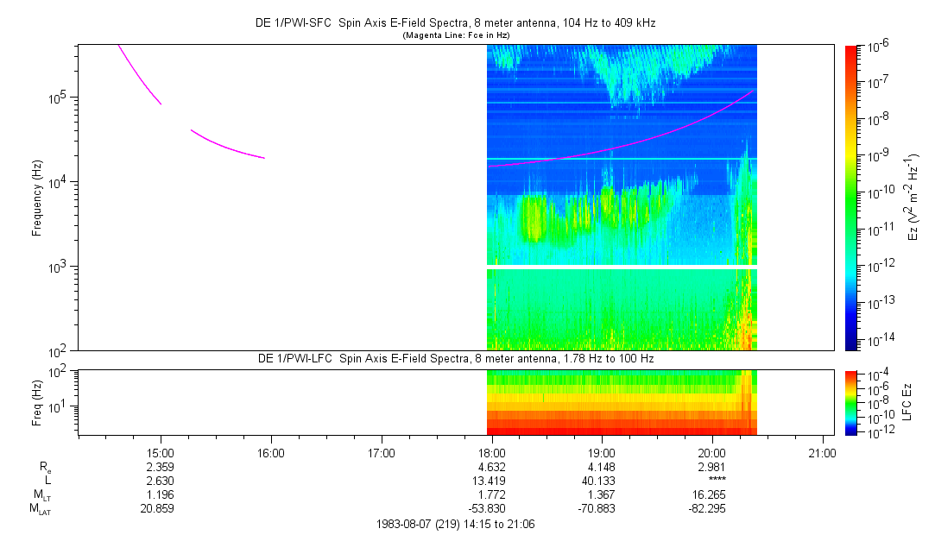Click the LFC Ez colorbar
Viewport: 935px width, 535px height.
[x=851, y=402]
